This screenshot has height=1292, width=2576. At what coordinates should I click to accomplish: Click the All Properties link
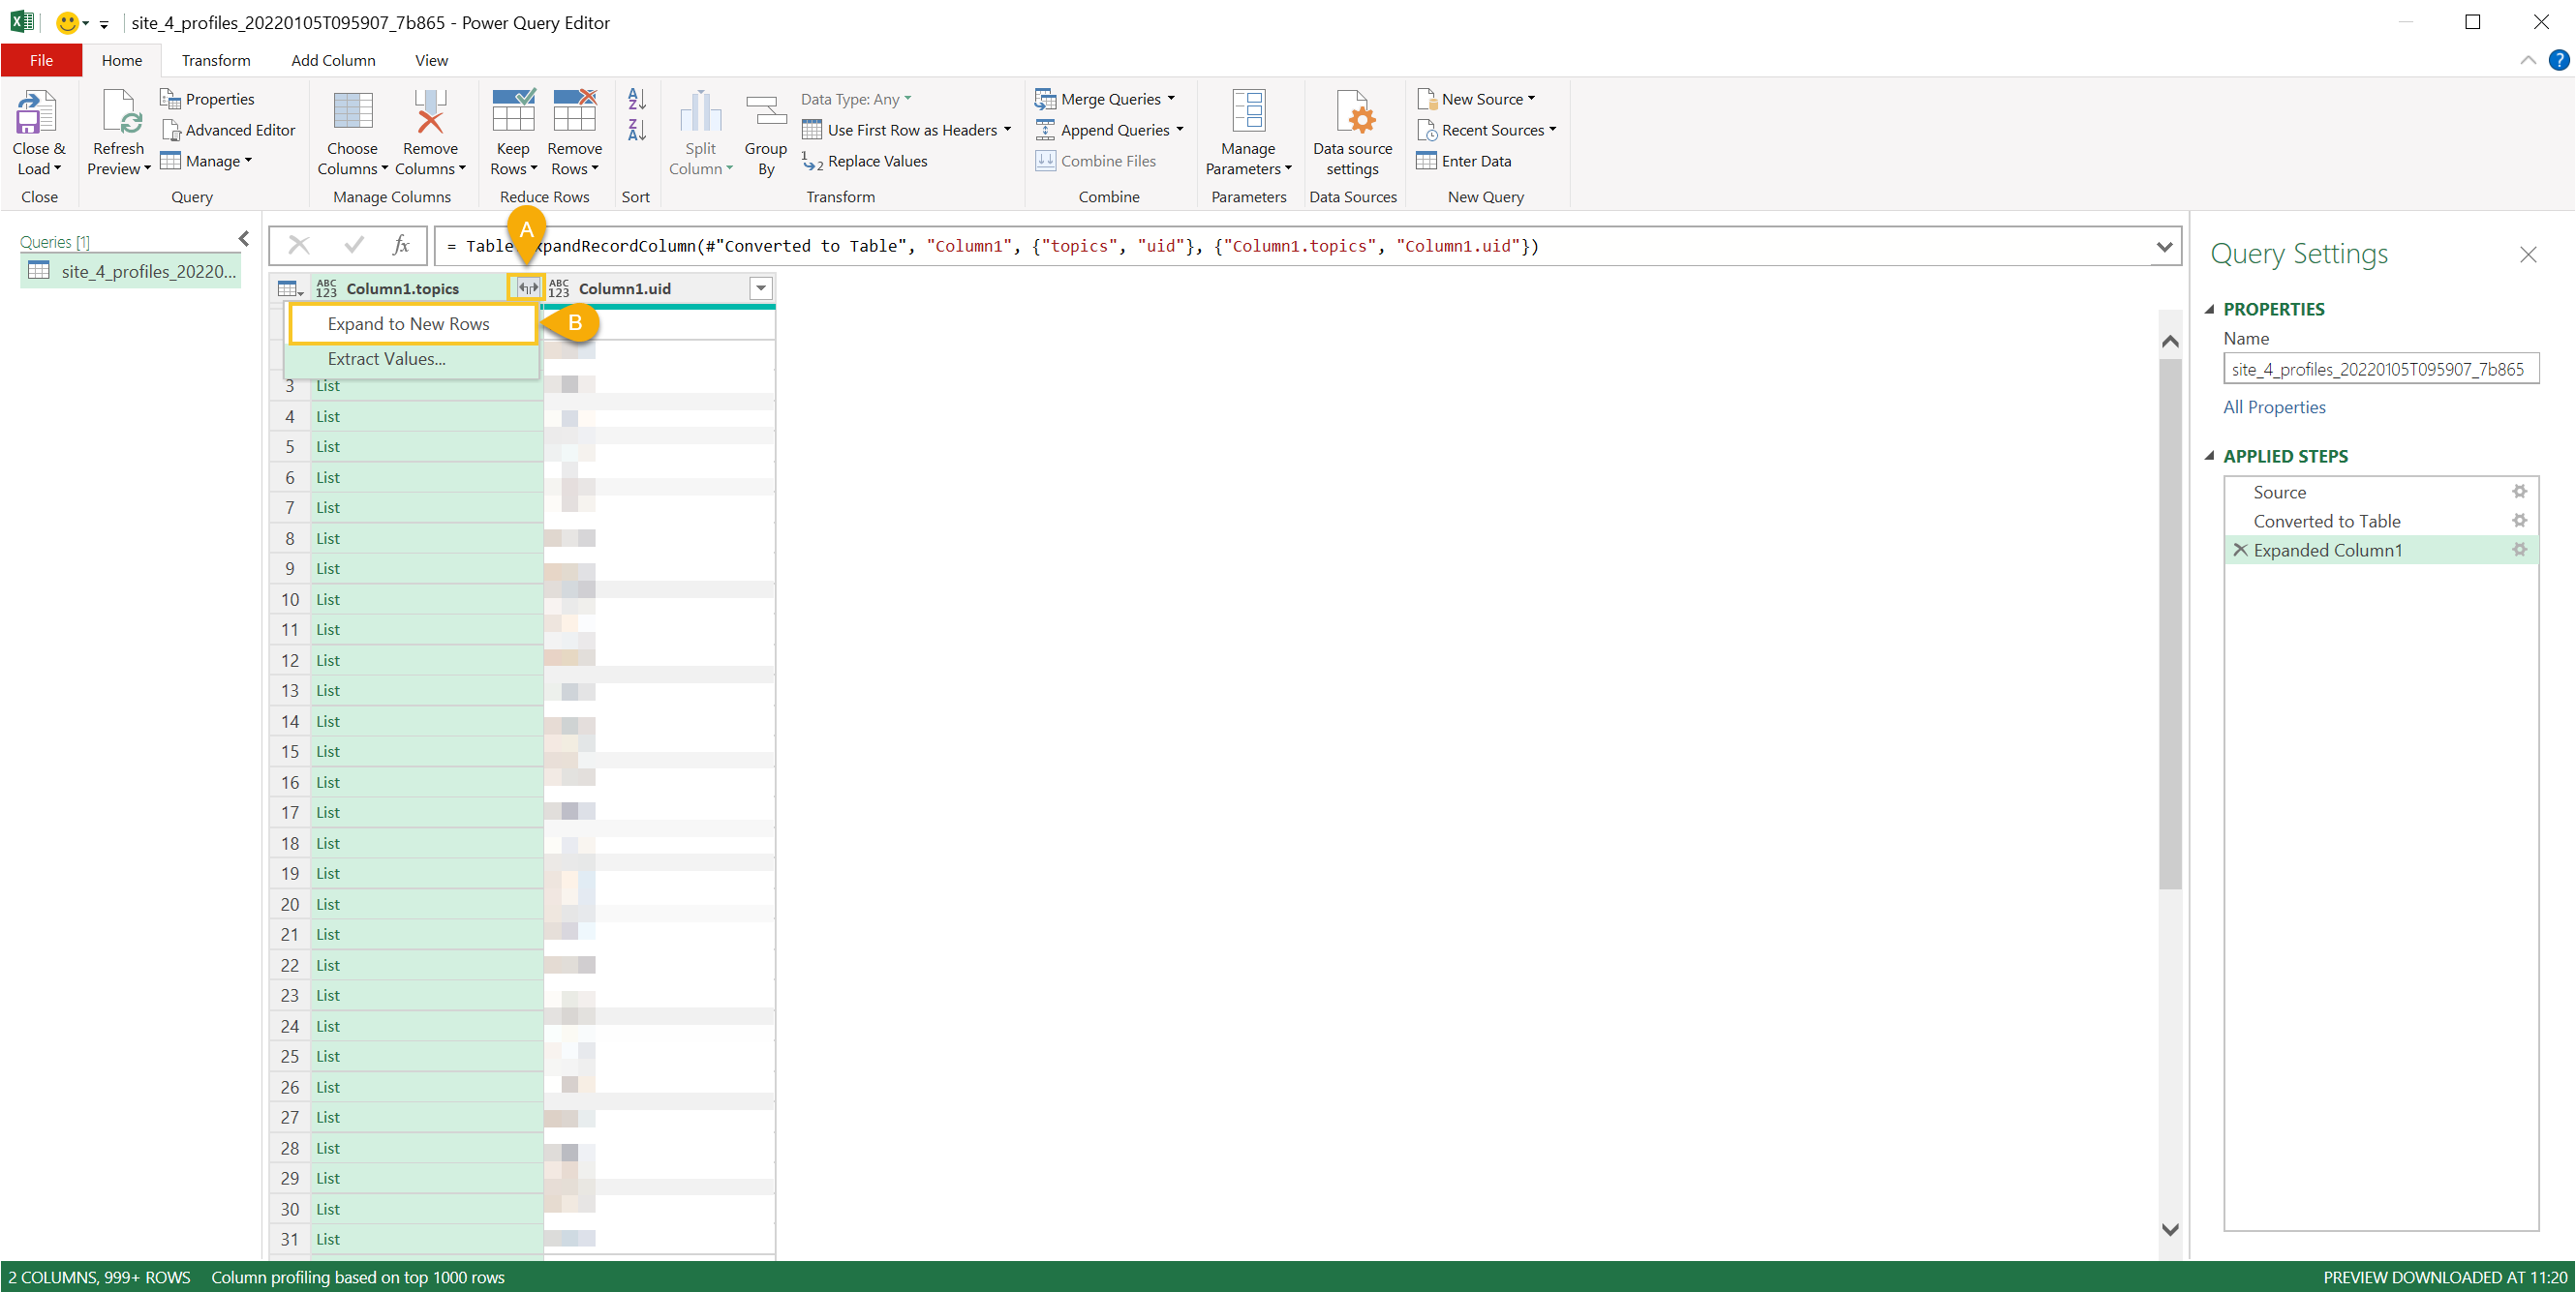tap(2274, 406)
